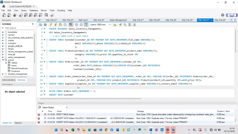This screenshot has height=134, width=238.
Task: Click the schemas tree vertical scrollbar
Action: 35,48
